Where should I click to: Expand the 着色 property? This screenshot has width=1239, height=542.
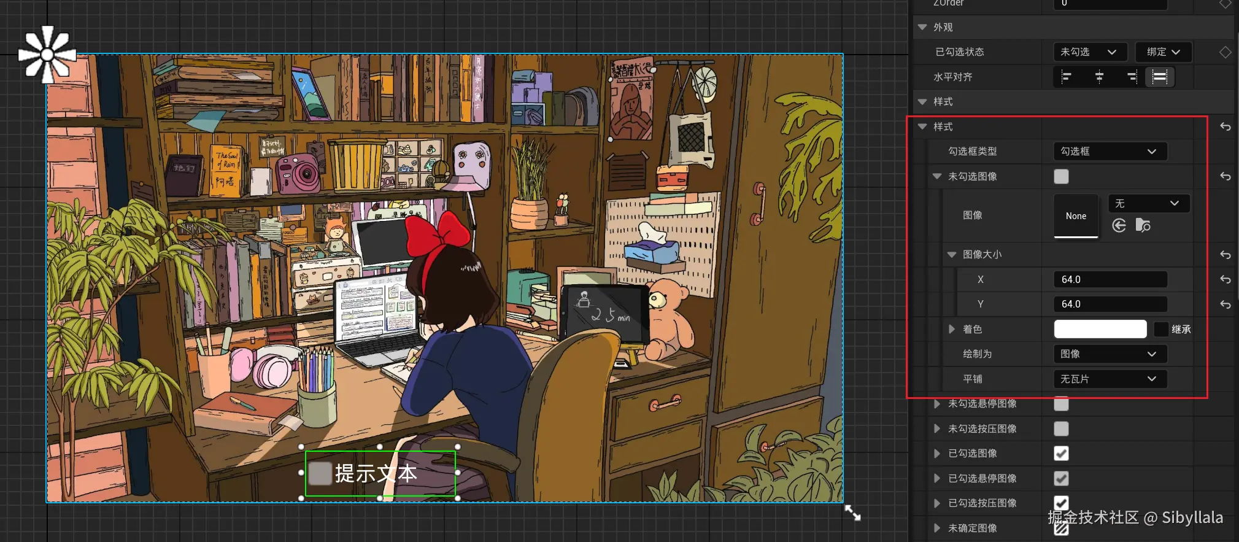(952, 329)
